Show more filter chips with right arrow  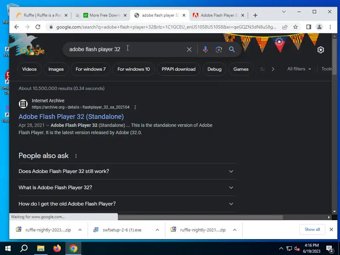(x=273, y=69)
